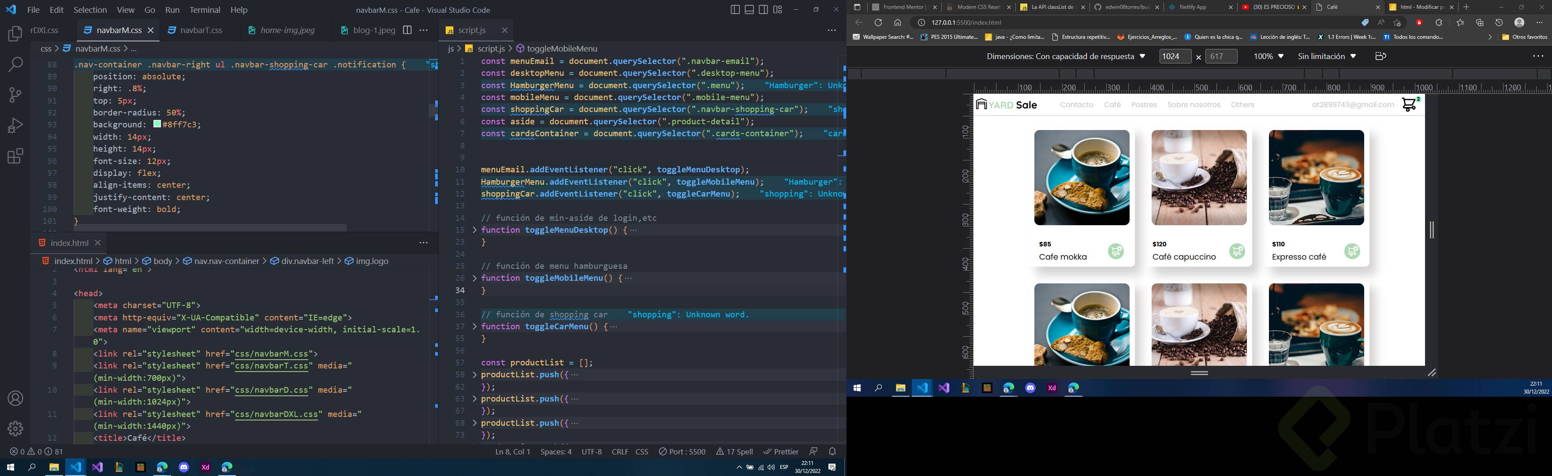Toggle the 17 Spell checker status item
The image size is (1552, 476).
click(x=735, y=451)
